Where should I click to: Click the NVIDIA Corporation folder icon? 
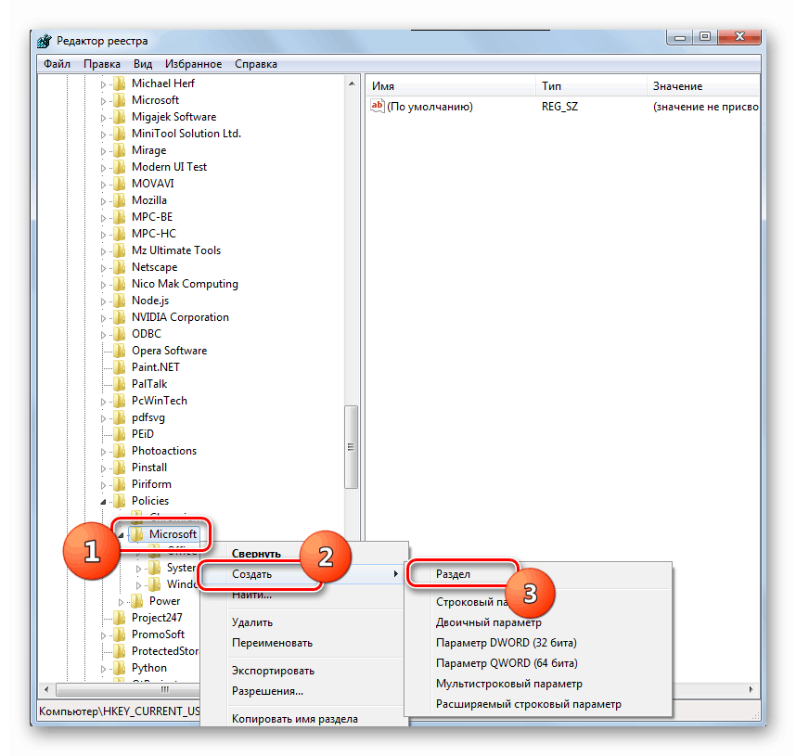119,317
